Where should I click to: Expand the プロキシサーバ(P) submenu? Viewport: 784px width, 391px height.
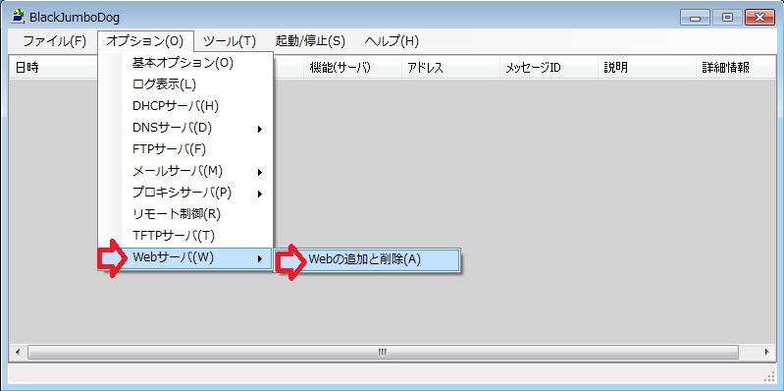185,193
